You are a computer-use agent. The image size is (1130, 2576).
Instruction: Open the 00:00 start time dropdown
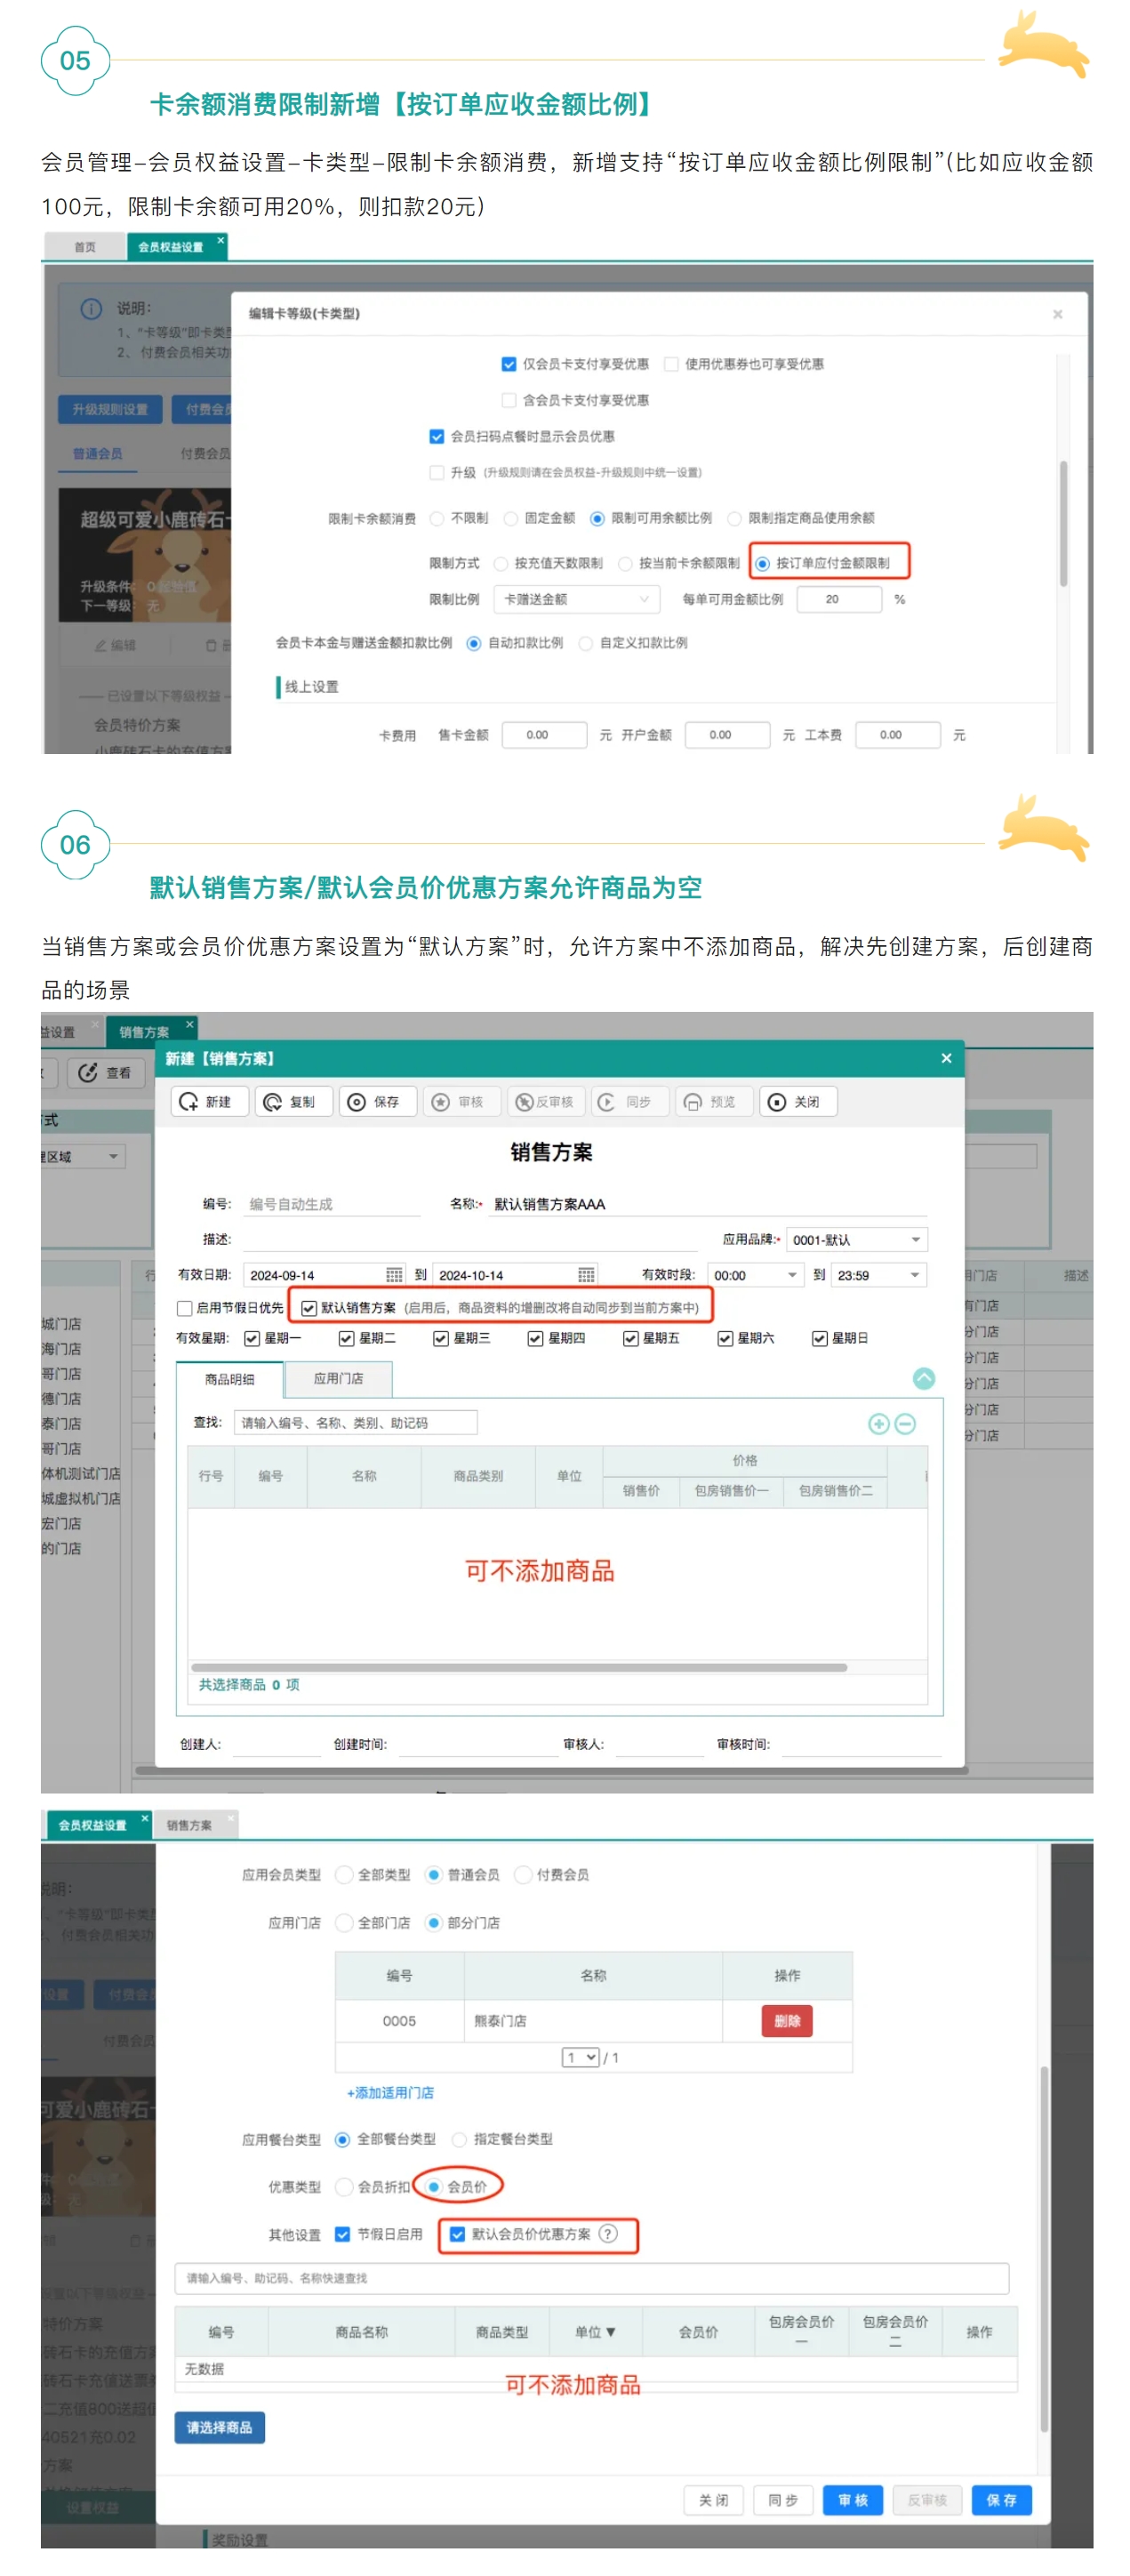pos(756,1274)
